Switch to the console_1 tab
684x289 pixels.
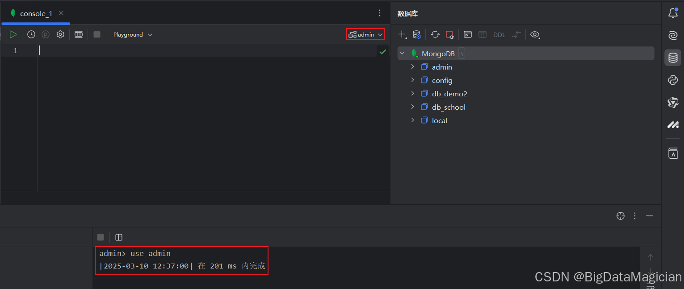(36, 13)
